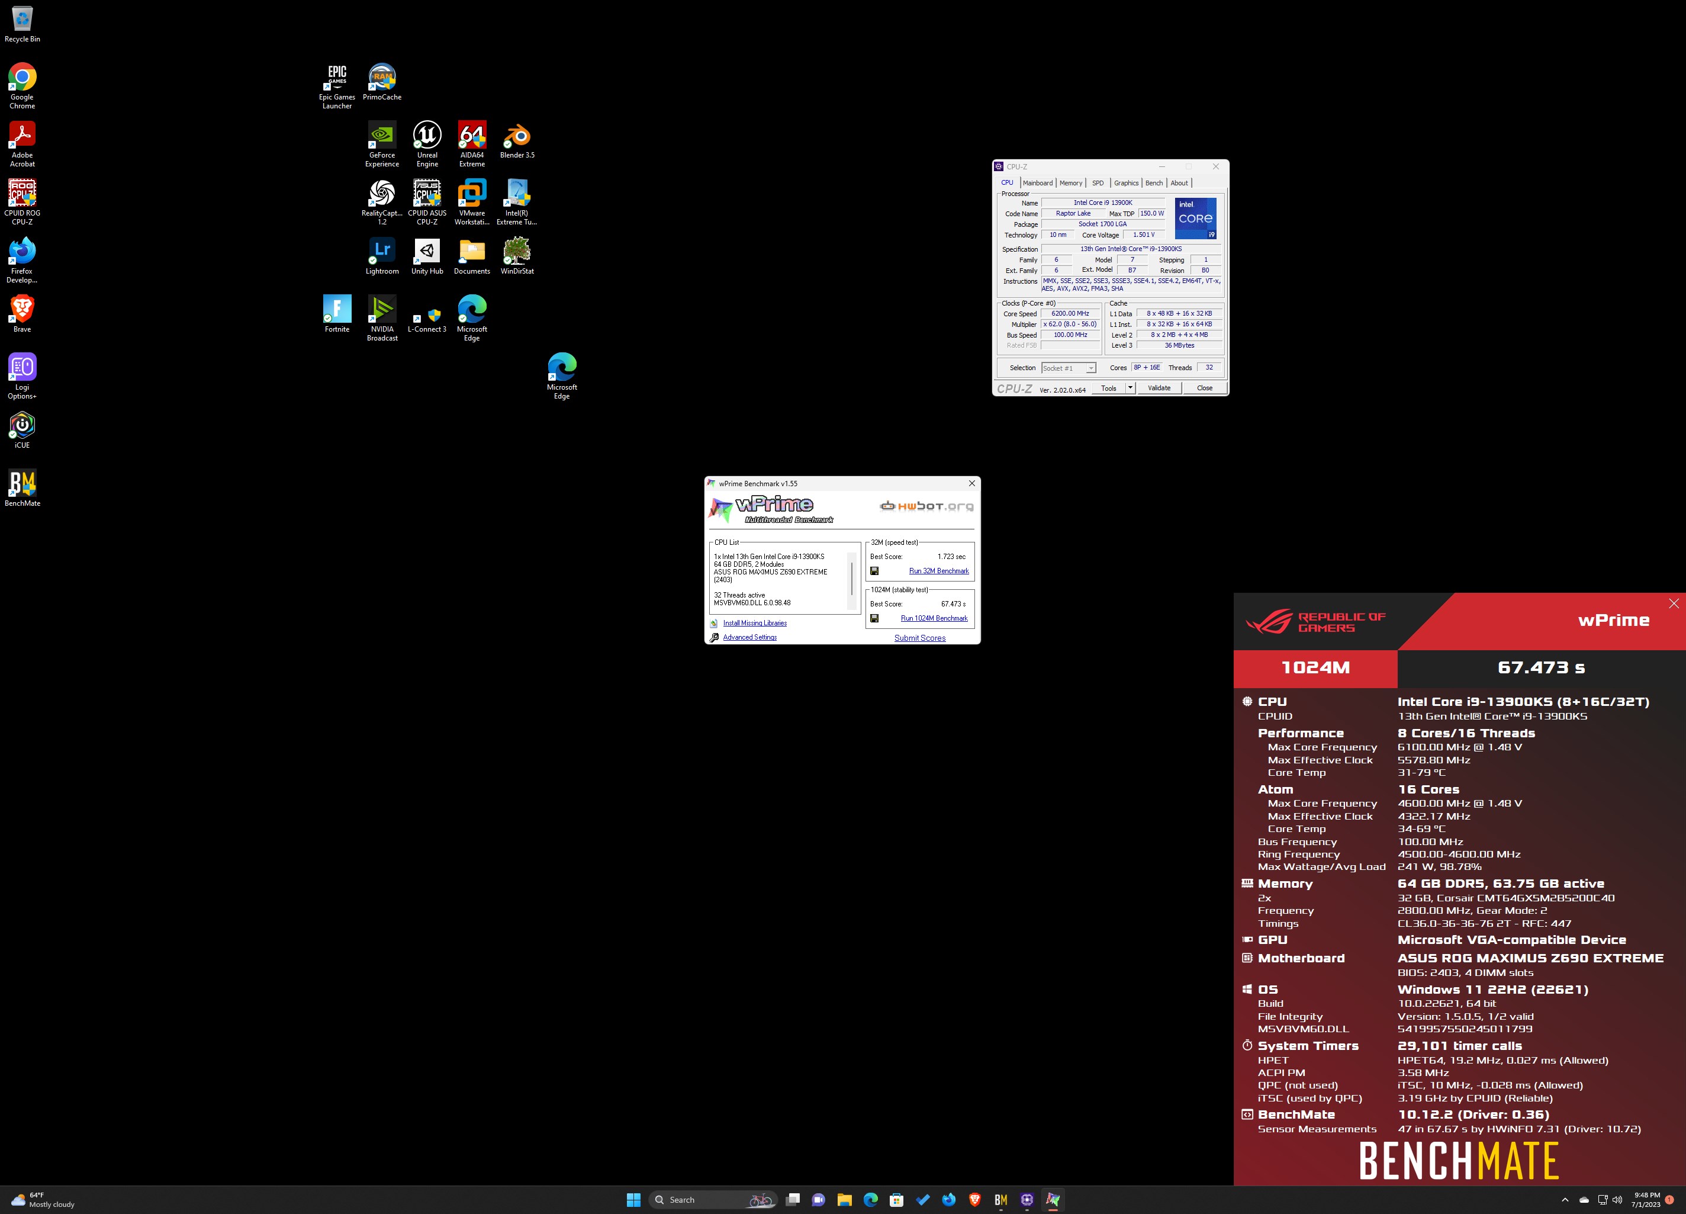Viewport: 1686px width, 1214px height.
Task: Click the Max TDP value 150.0 W
Action: (x=1151, y=213)
